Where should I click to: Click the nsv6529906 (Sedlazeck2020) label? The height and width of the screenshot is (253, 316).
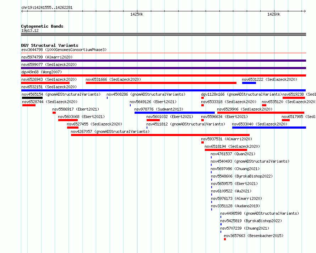[245, 109]
